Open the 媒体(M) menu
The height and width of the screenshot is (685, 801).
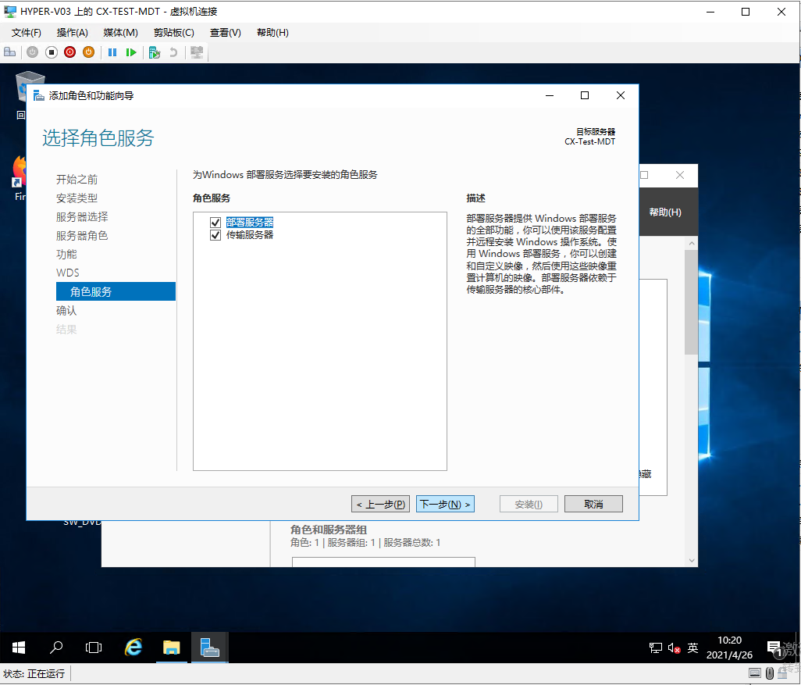click(120, 32)
